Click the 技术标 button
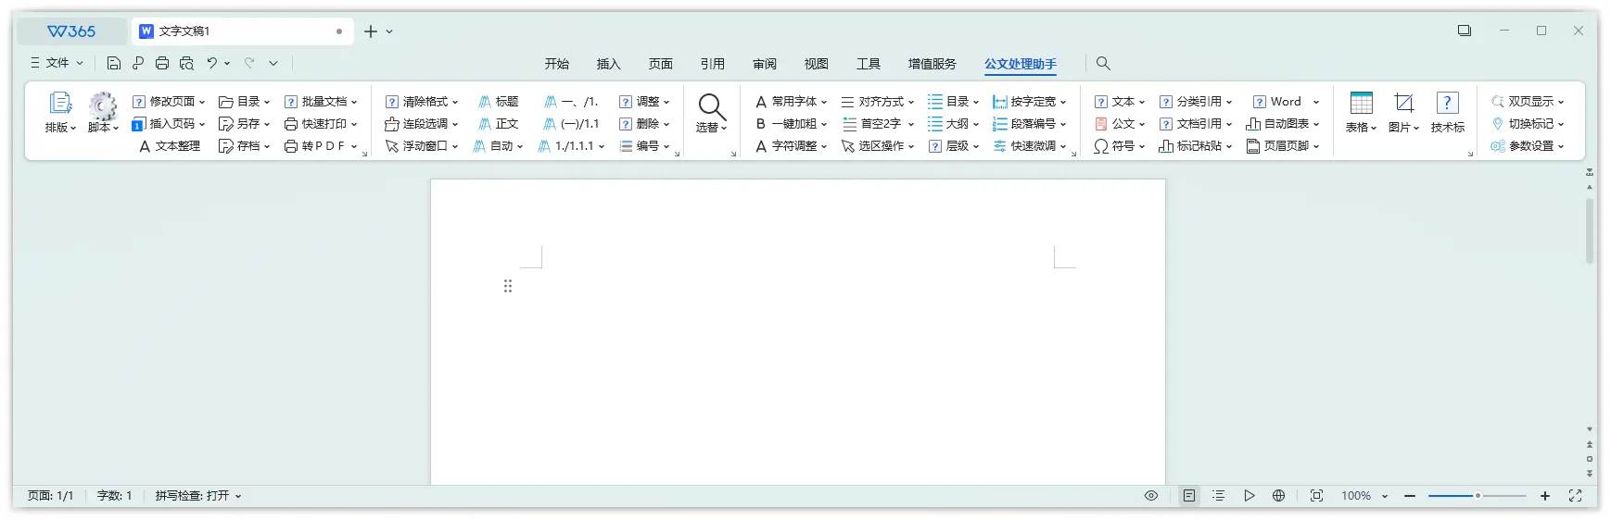The image size is (1611, 520). coord(1447,112)
